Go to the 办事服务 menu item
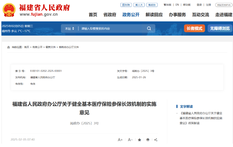The image size is (233, 147). point(177,15)
